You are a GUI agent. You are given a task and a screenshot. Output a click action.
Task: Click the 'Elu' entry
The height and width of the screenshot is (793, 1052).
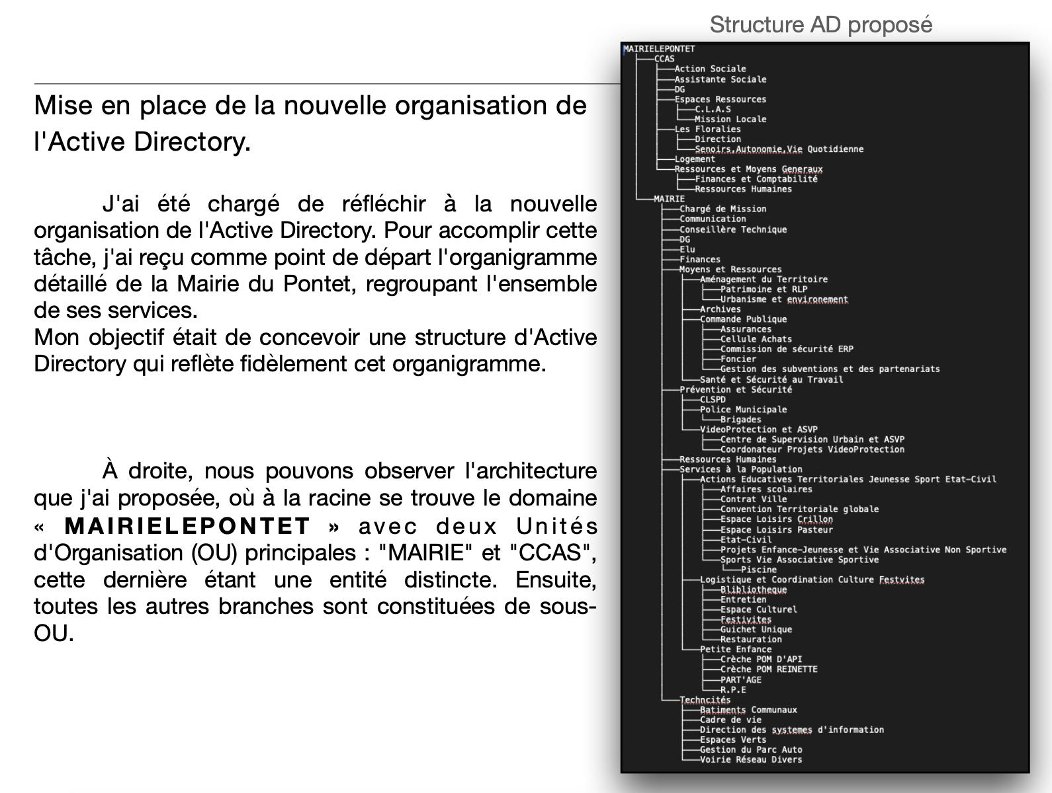[687, 249]
